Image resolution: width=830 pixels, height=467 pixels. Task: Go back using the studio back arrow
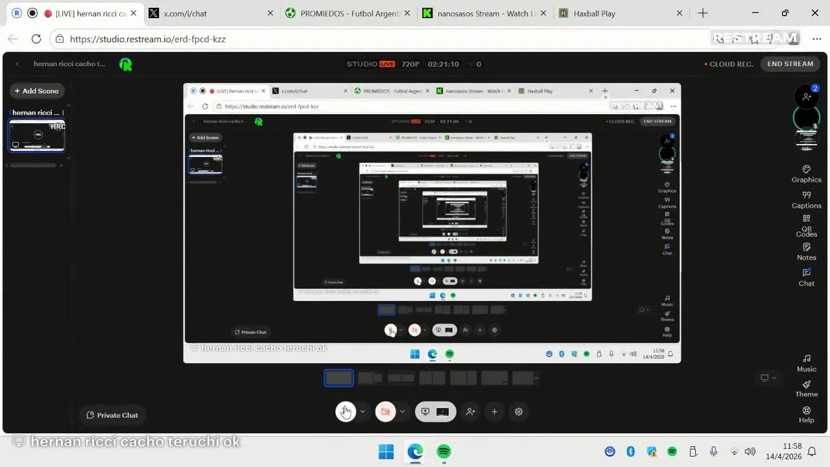pos(18,64)
